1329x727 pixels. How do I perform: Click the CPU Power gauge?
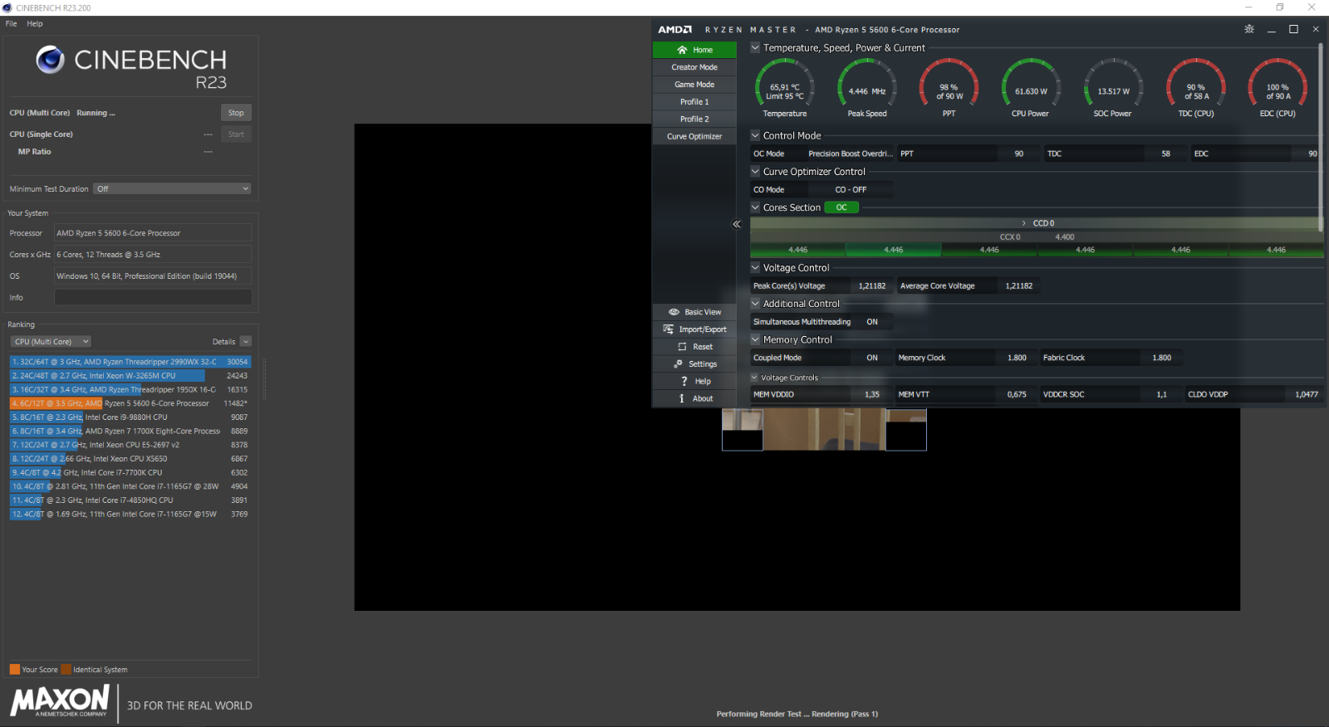[x=1031, y=88]
